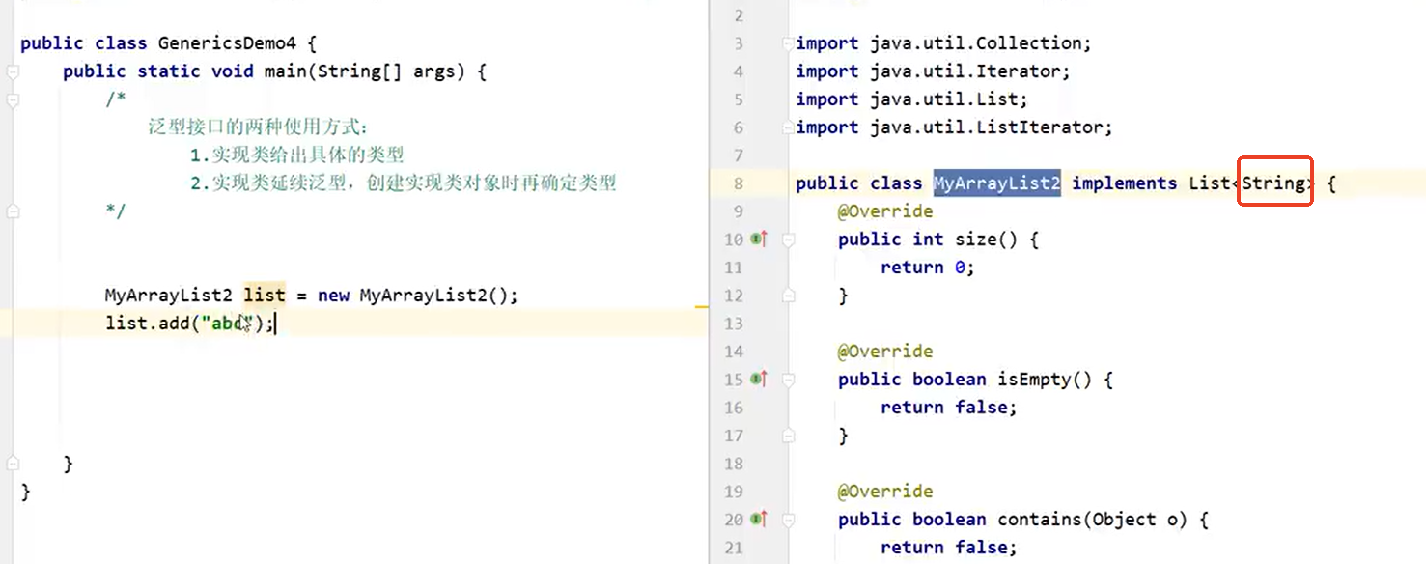Toggle the main method closing brace fold marker
The height and width of the screenshot is (564, 1426).
[x=12, y=464]
